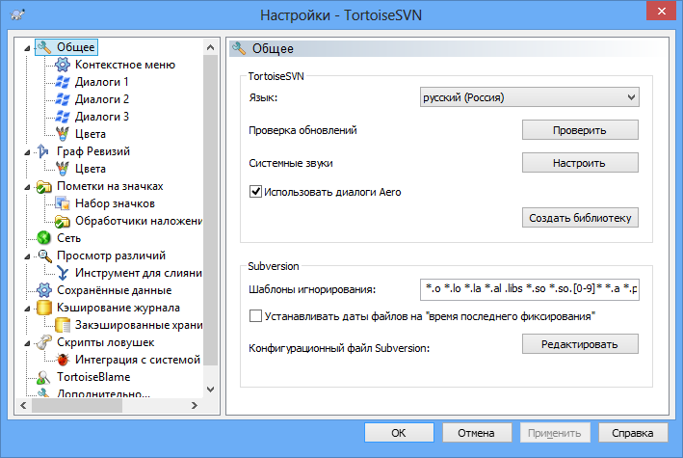The width and height of the screenshot is (683, 458).
Task: Collapse the Пометки на значках node
Action: pyautogui.click(x=27, y=187)
